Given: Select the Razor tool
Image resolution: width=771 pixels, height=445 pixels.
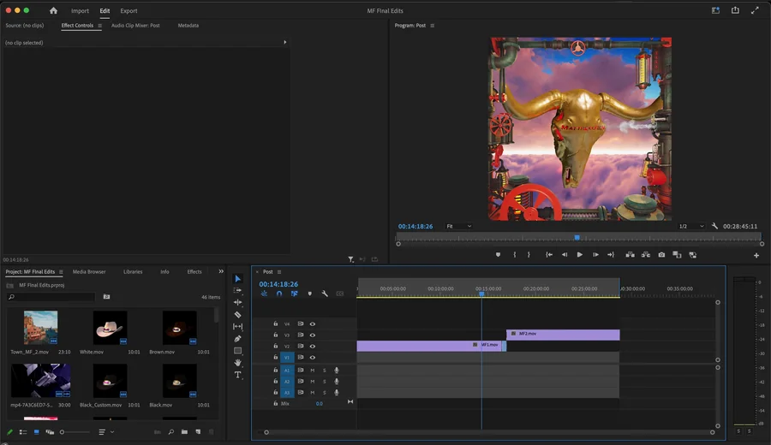Looking at the screenshot, I should coord(237,314).
